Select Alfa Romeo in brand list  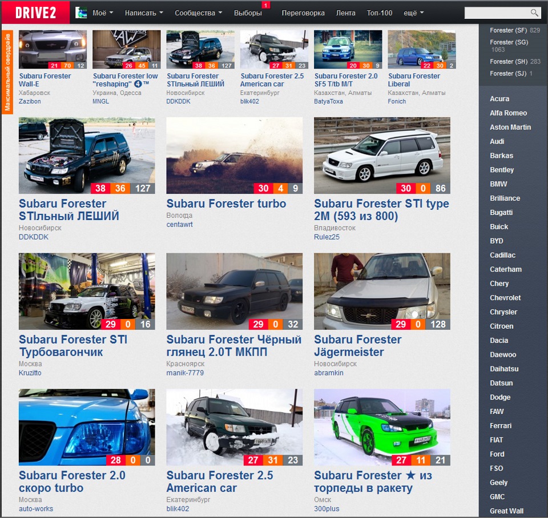pyautogui.click(x=508, y=113)
